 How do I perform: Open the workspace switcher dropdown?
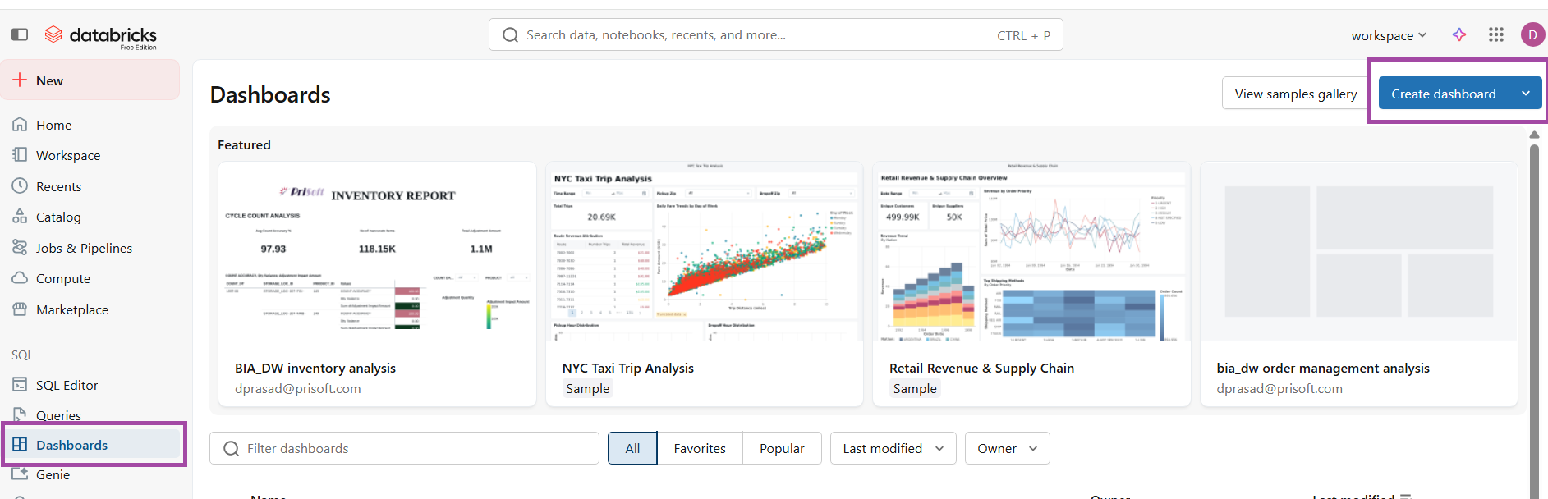(1389, 35)
